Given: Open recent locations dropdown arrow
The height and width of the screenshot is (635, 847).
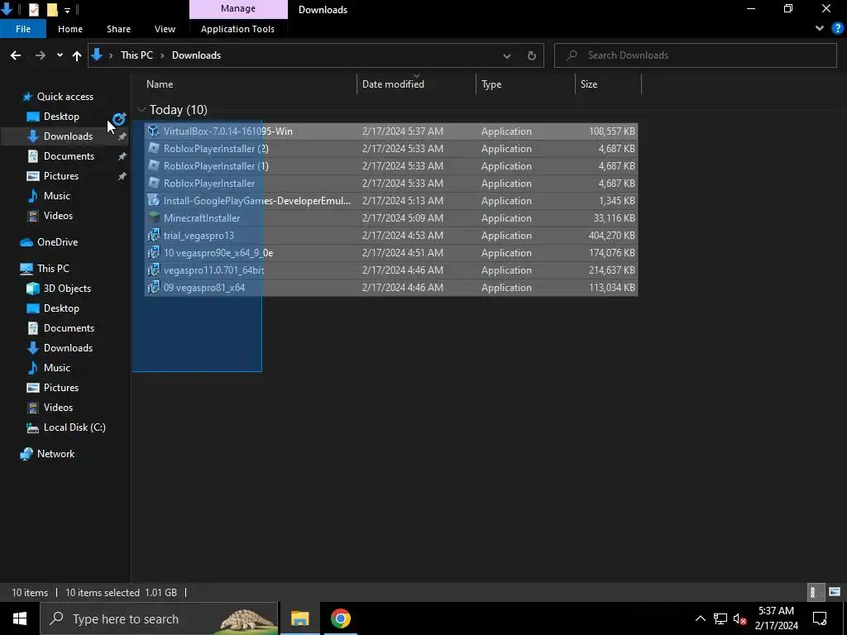Looking at the screenshot, I should click(x=60, y=55).
